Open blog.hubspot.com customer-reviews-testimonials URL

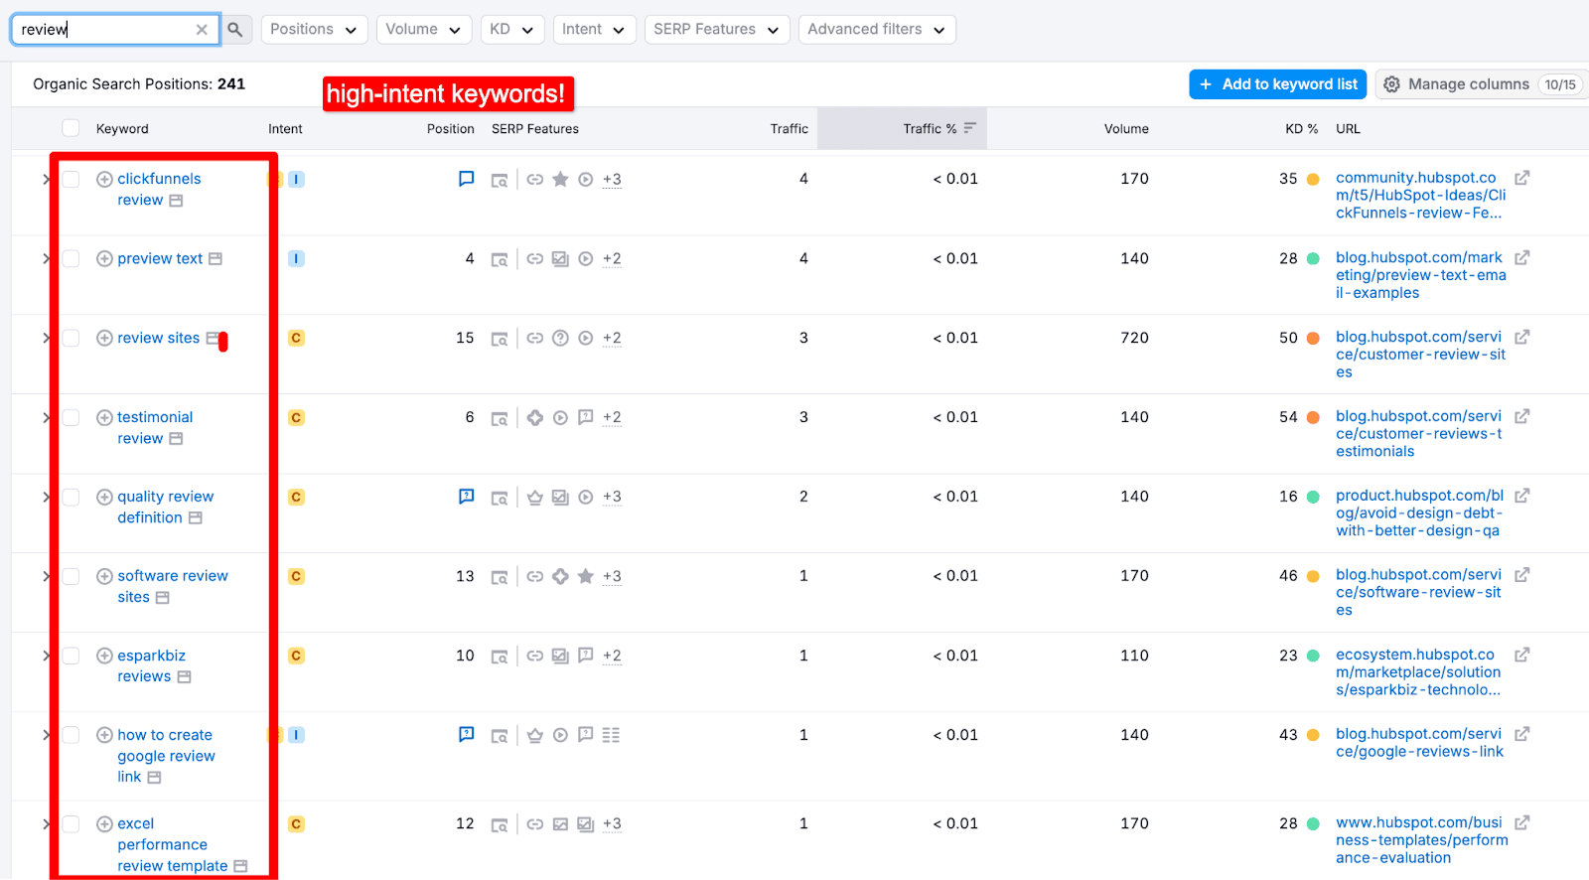click(1419, 434)
